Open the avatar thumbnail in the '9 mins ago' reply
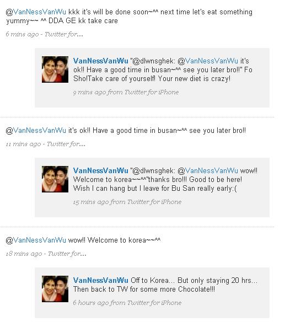285x327 pixels. tap(55, 69)
